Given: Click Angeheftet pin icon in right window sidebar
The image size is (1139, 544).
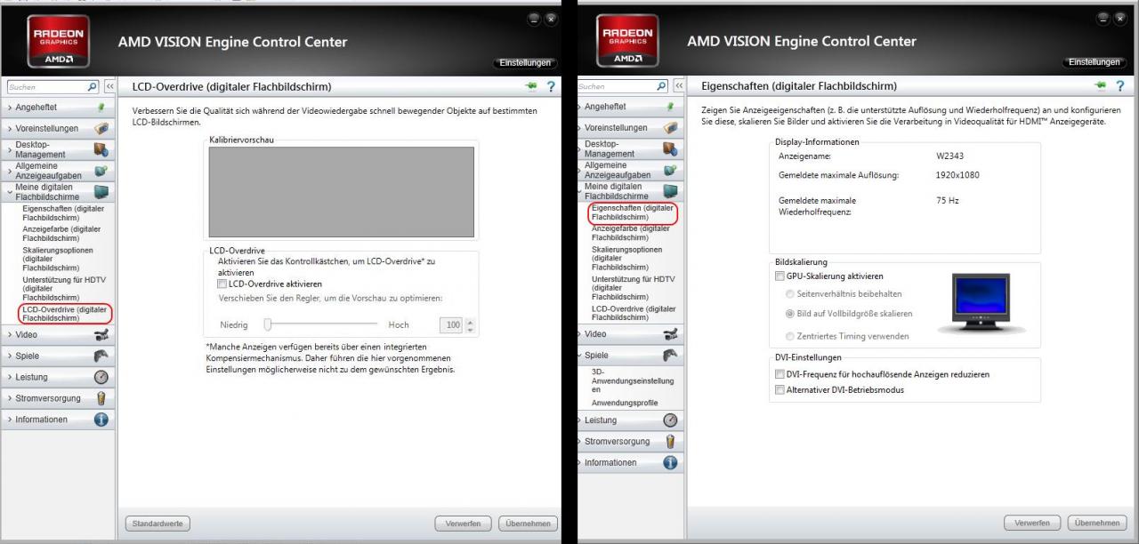Looking at the screenshot, I should point(670,107).
